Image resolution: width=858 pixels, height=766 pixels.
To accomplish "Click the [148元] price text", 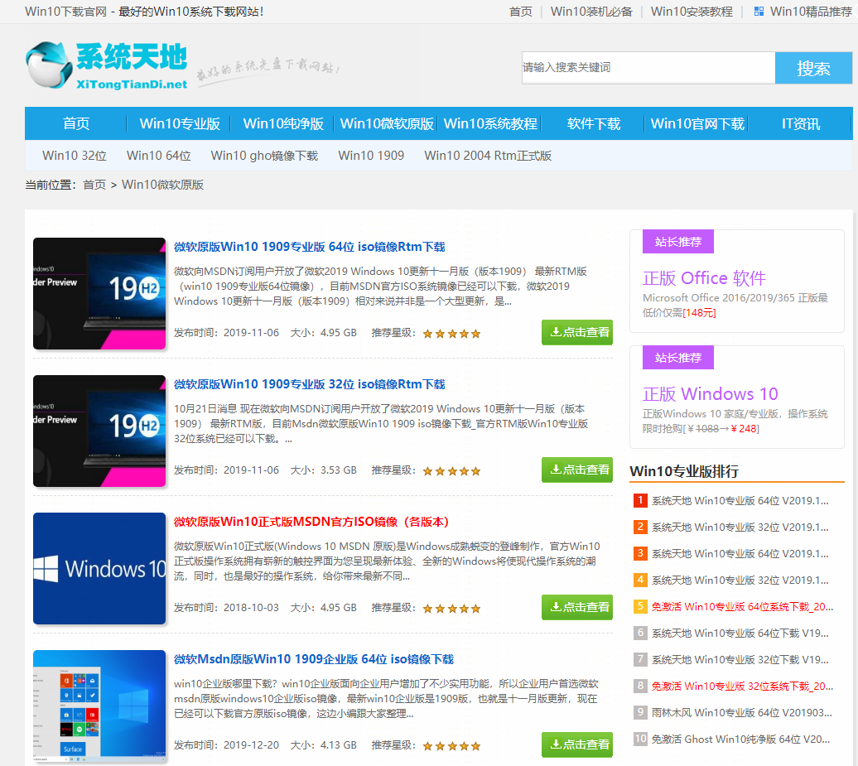I will tap(699, 313).
